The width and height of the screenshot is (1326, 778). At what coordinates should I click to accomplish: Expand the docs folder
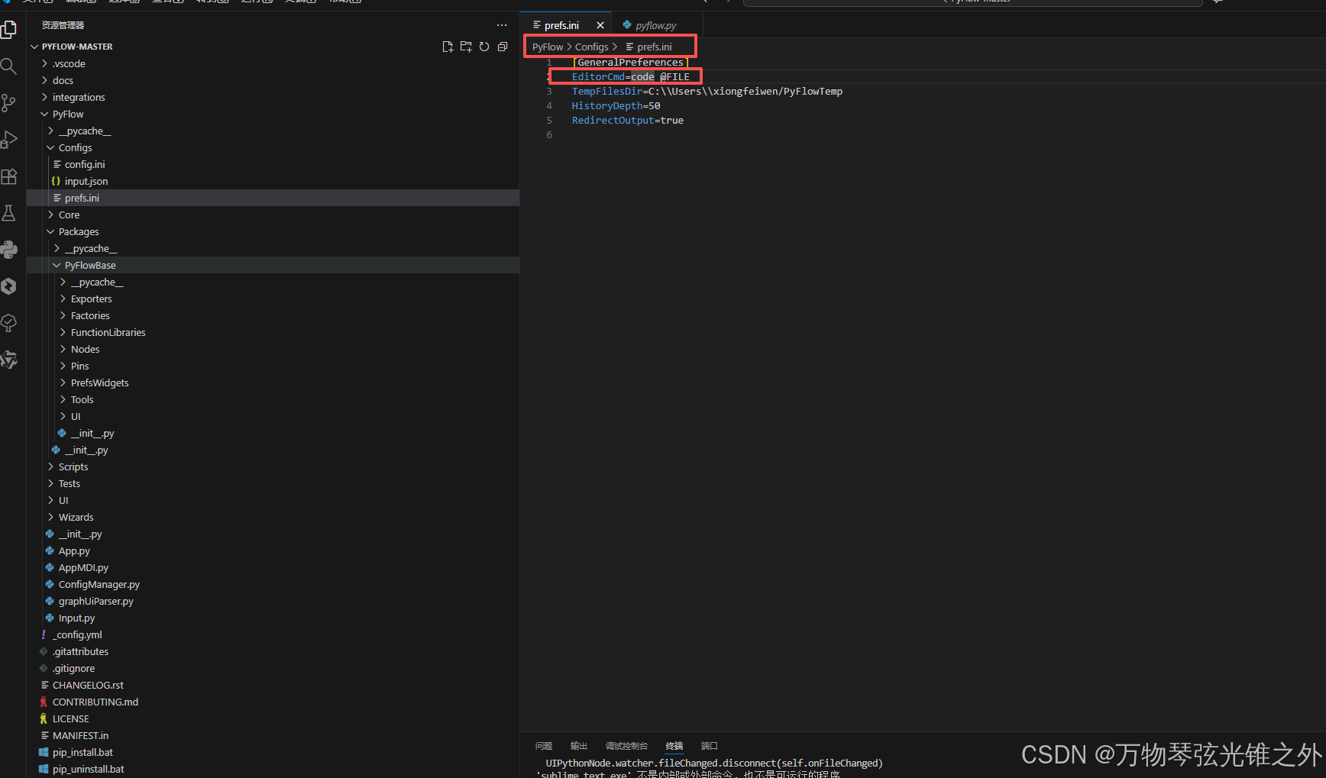click(63, 80)
